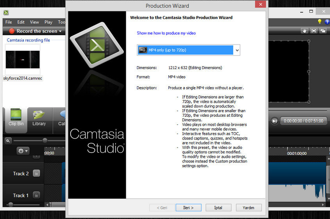Screen dimensions: 330x219
Task: Click the next clip playback button
Action: pyautogui.click(x=275, y=121)
